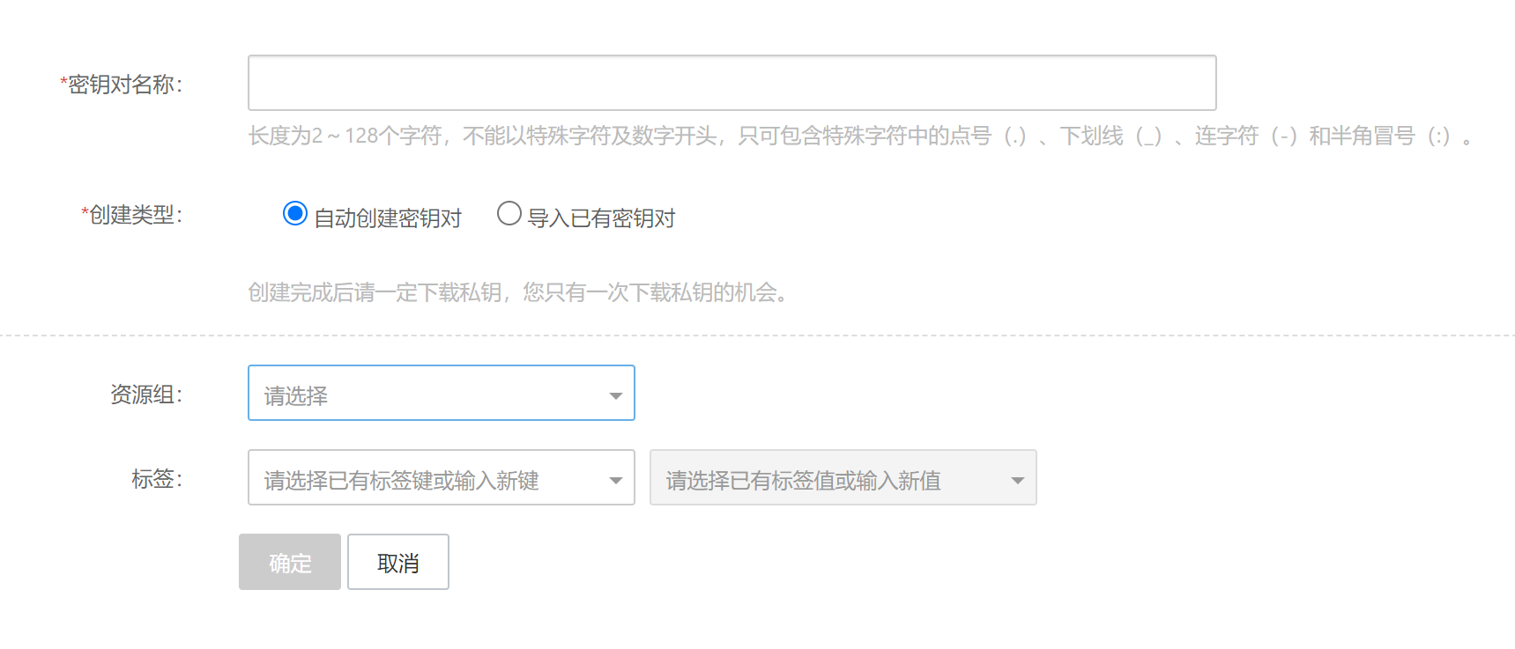This screenshot has width=1515, height=649.
Task: Click the 确定 confirm button
Action: click(290, 562)
